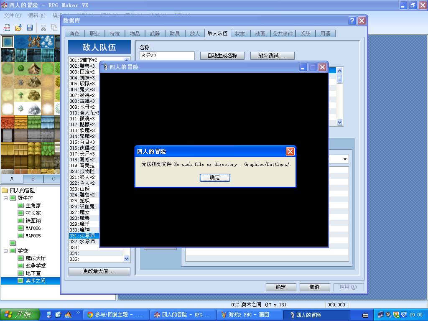Screen dimensions: 428x321
Task: Click the Copy toolbar icon
Action: pyautogui.click(x=54, y=28)
